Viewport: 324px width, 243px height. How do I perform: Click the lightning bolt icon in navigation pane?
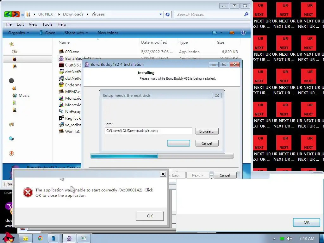[x=11, y=153]
